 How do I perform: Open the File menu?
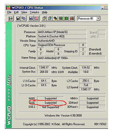(9, 12)
